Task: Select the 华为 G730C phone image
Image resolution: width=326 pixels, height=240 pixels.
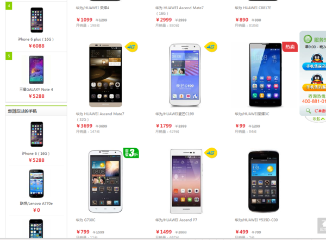Action: pos(105,181)
